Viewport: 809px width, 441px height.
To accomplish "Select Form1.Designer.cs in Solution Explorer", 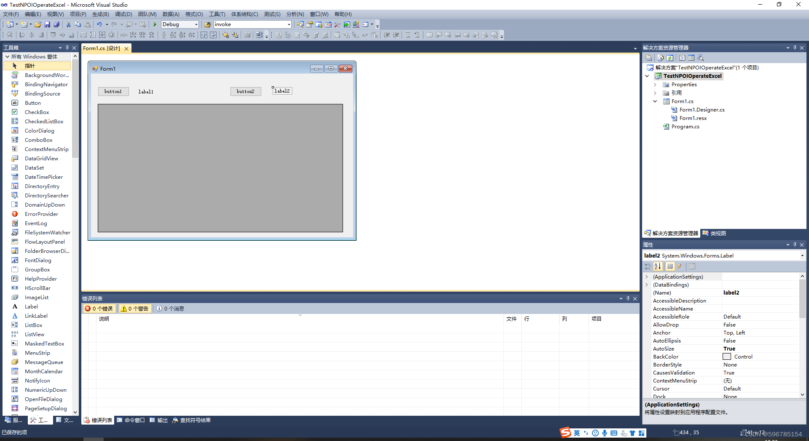I will [702, 110].
